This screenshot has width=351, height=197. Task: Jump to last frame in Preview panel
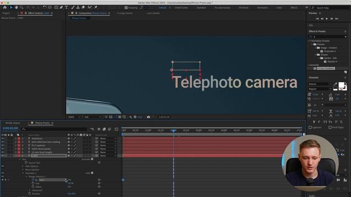click(337, 19)
